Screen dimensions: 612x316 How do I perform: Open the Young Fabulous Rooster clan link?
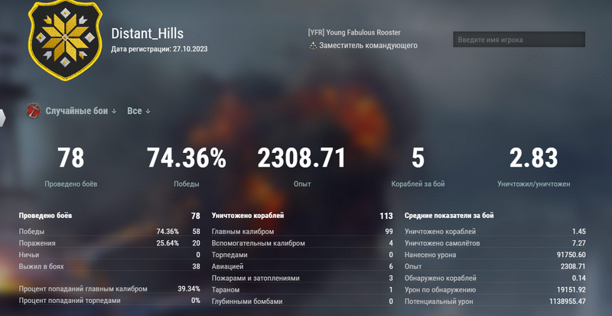pyautogui.click(x=353, y=32)
